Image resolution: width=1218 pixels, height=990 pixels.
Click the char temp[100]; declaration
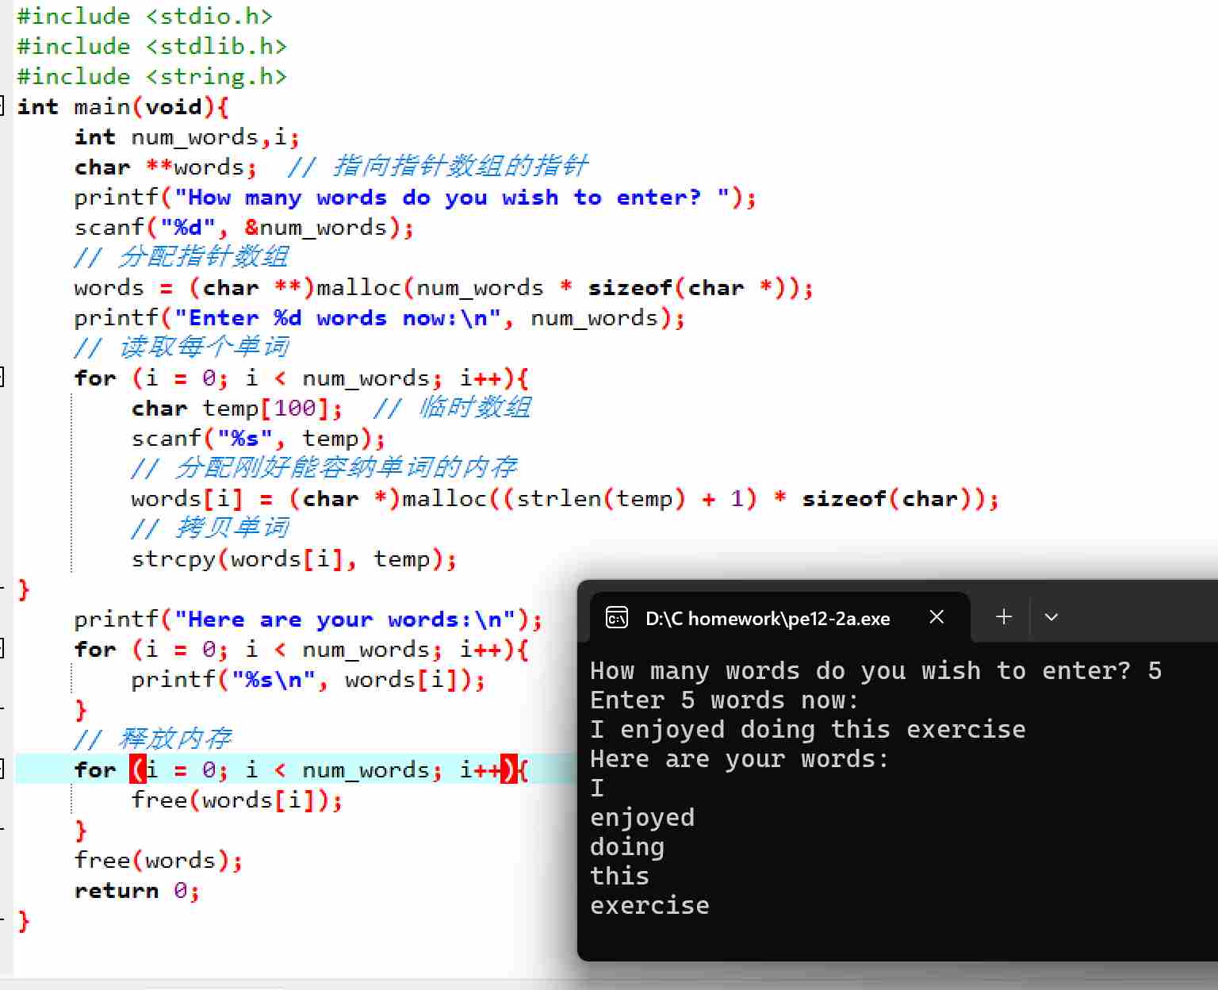click(237, 408)
